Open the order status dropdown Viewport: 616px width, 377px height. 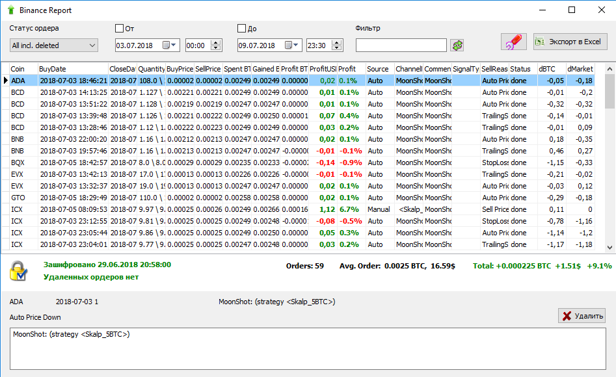point(54,45)
